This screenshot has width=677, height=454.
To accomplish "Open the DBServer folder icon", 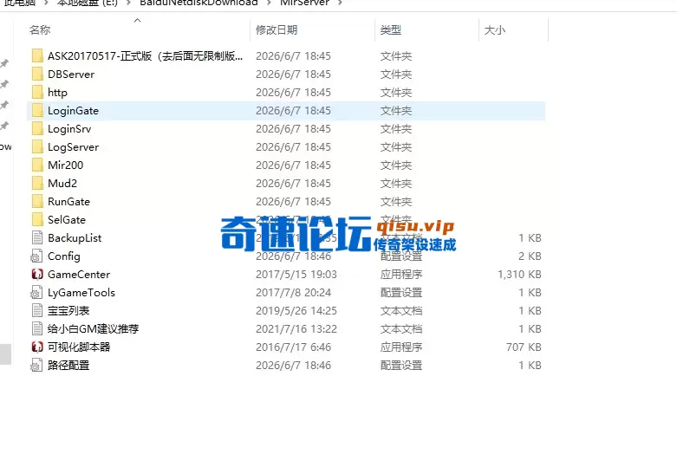I will (37, 75).
